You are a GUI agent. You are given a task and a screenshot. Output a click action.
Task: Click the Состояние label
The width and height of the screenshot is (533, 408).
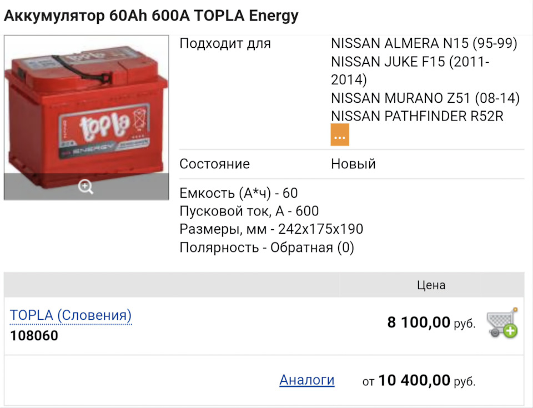[214, 164]
